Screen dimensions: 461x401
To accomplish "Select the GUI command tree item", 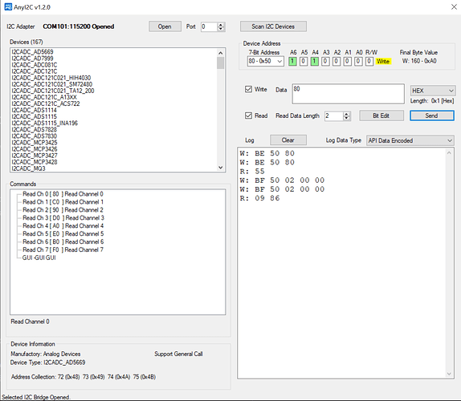I will coord(39,257).
